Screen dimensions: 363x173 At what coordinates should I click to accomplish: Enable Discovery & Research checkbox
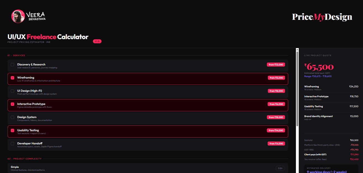(12, 65)
